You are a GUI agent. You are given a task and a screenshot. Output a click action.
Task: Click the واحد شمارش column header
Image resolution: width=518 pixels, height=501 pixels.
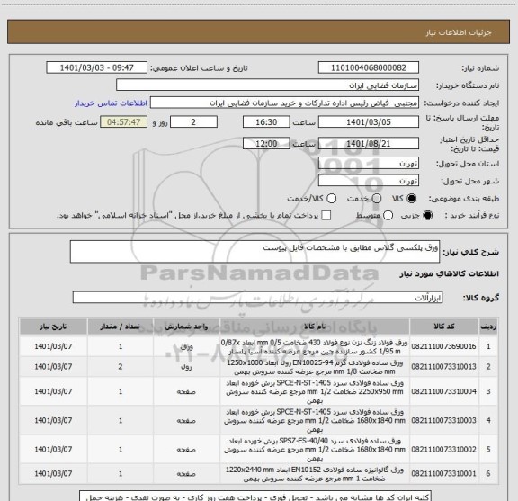(186, 327)
